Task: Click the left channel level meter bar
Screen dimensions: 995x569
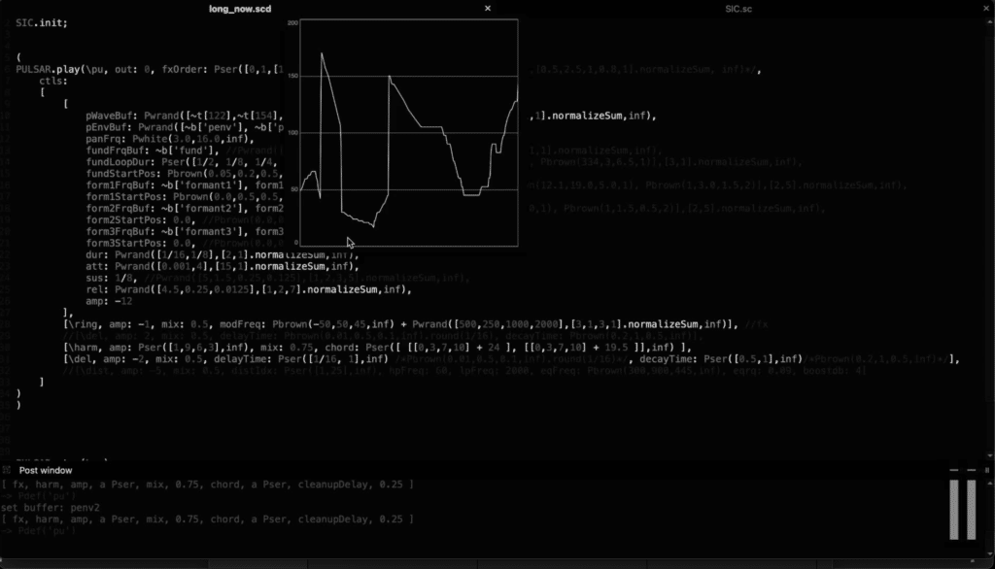Action: (x=954, y=509)
